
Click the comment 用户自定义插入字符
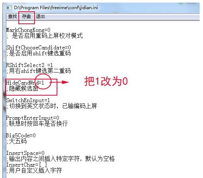34,171
